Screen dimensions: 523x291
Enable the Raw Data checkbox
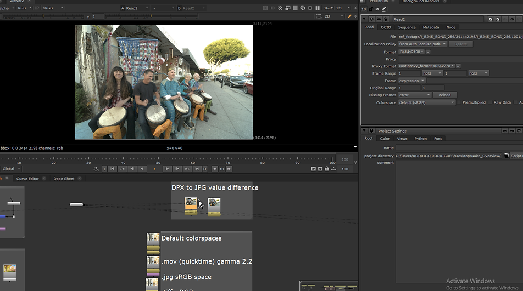click(490, 102)
